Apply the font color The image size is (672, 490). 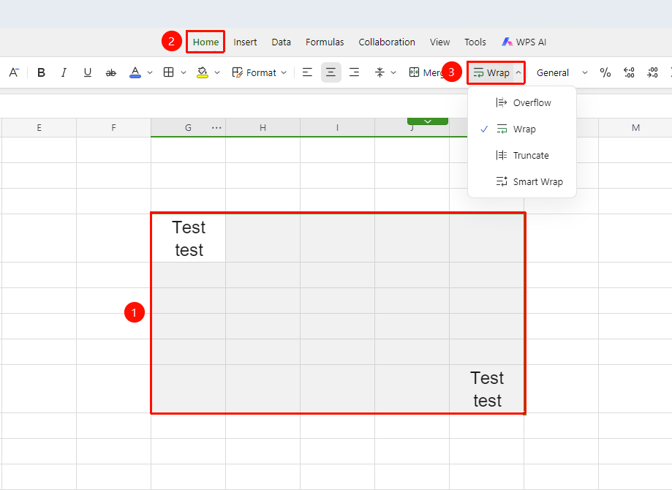tap(135, 72)
